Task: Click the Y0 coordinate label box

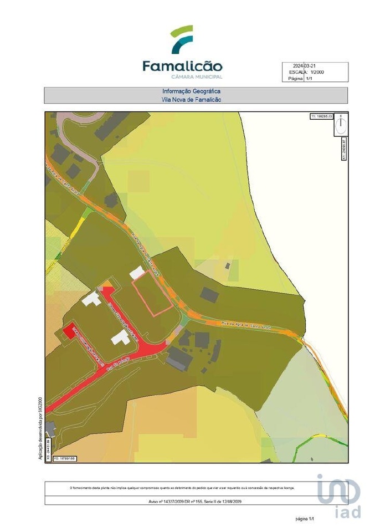Action: (x=60, y=458)
